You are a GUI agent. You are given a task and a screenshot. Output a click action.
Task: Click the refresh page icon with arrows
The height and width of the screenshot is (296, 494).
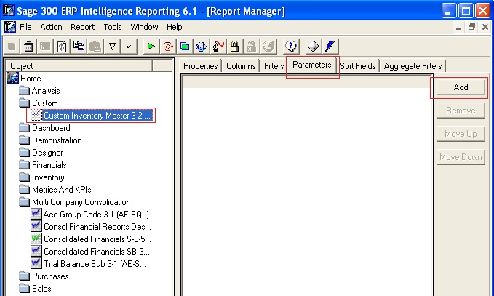point(62,47)
